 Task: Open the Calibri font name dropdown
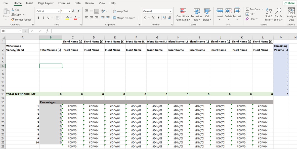coord(59,11)
